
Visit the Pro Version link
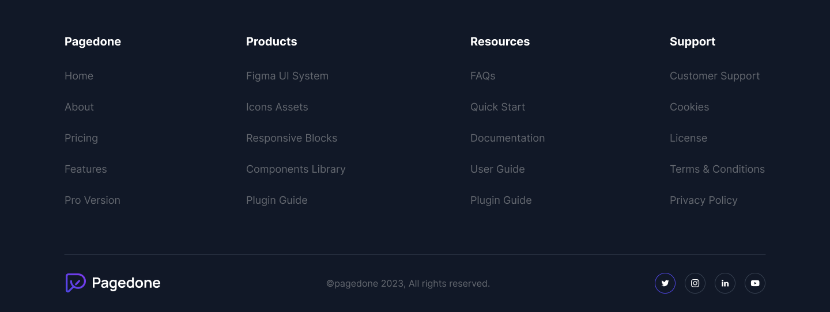pyautogui.click(x=92, y=200)
